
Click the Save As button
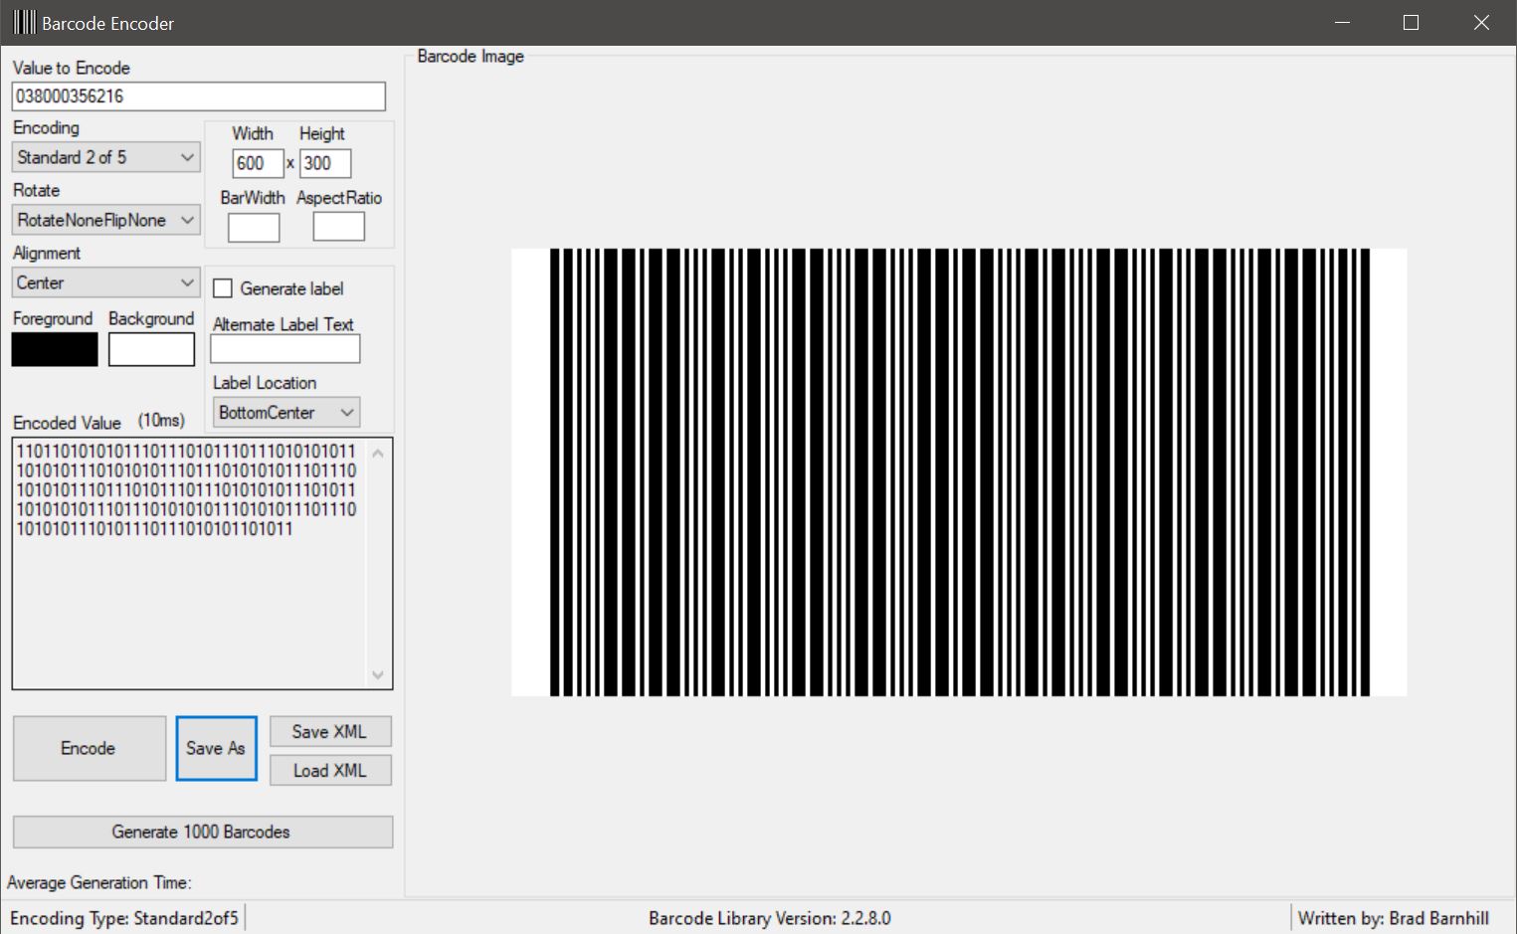(x=216, y=748)
